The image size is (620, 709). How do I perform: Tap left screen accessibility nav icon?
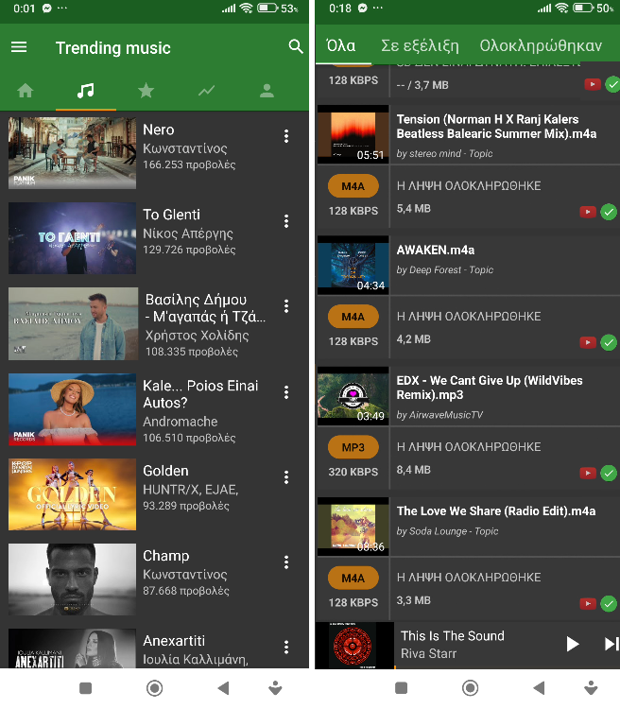coord(275,688)
